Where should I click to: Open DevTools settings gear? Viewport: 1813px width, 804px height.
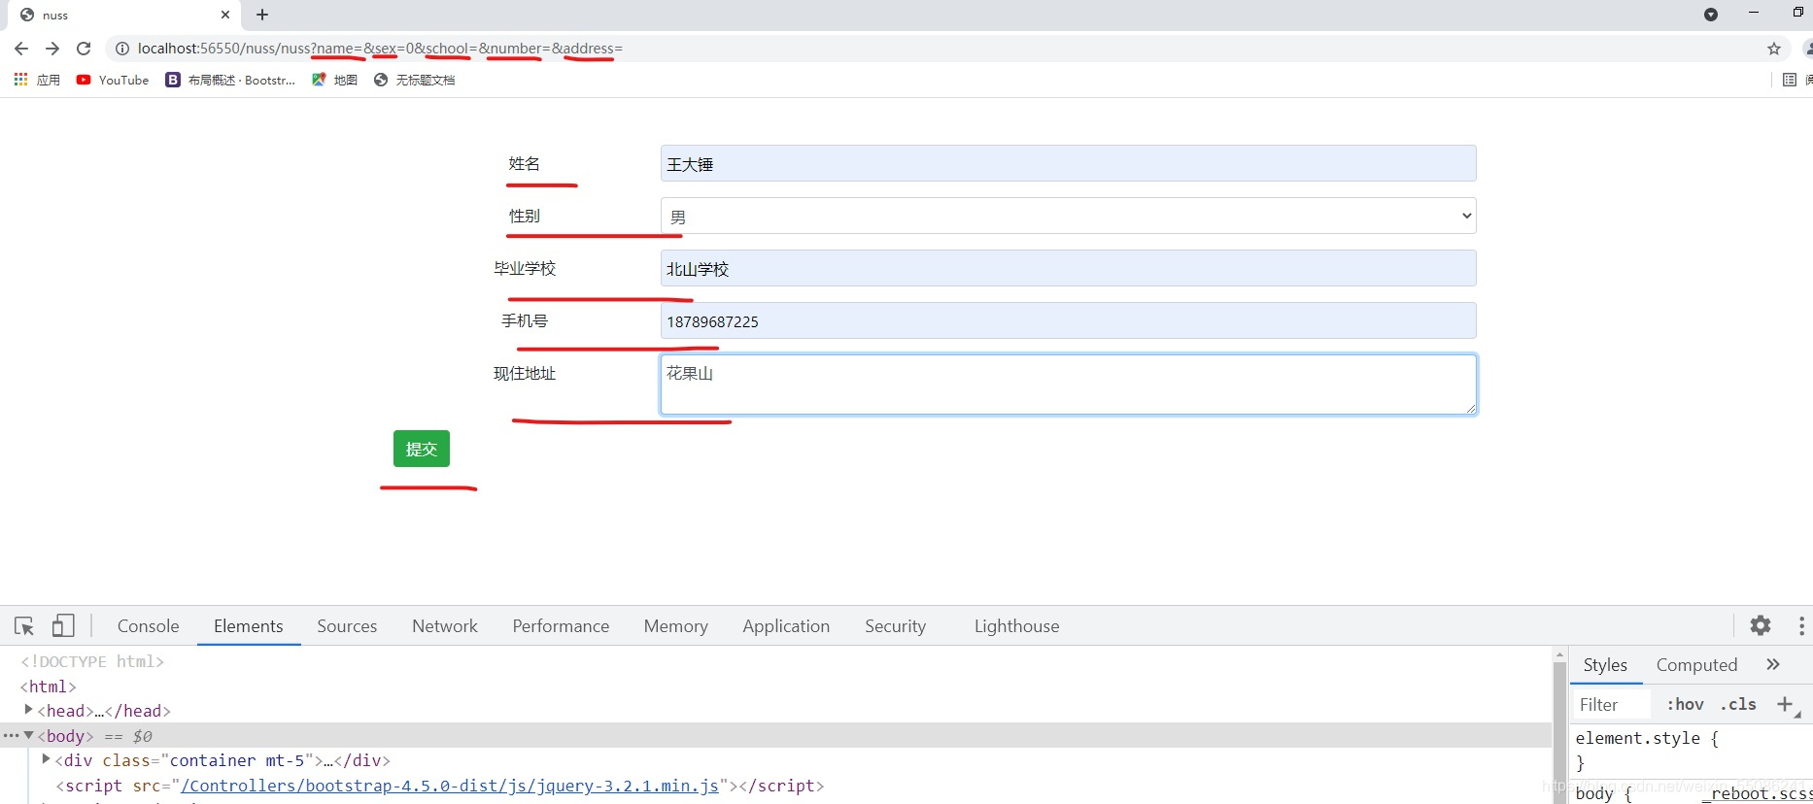pyautogui.click(x=1761, y=625)
